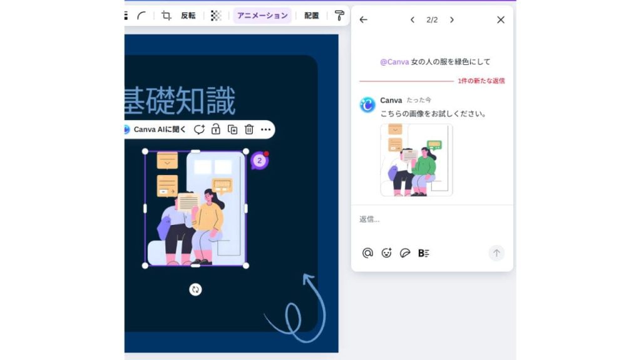Add a sticker to the reply
Image resolution: width=641 pixels, height=360 pixels.
coord(405,252)
